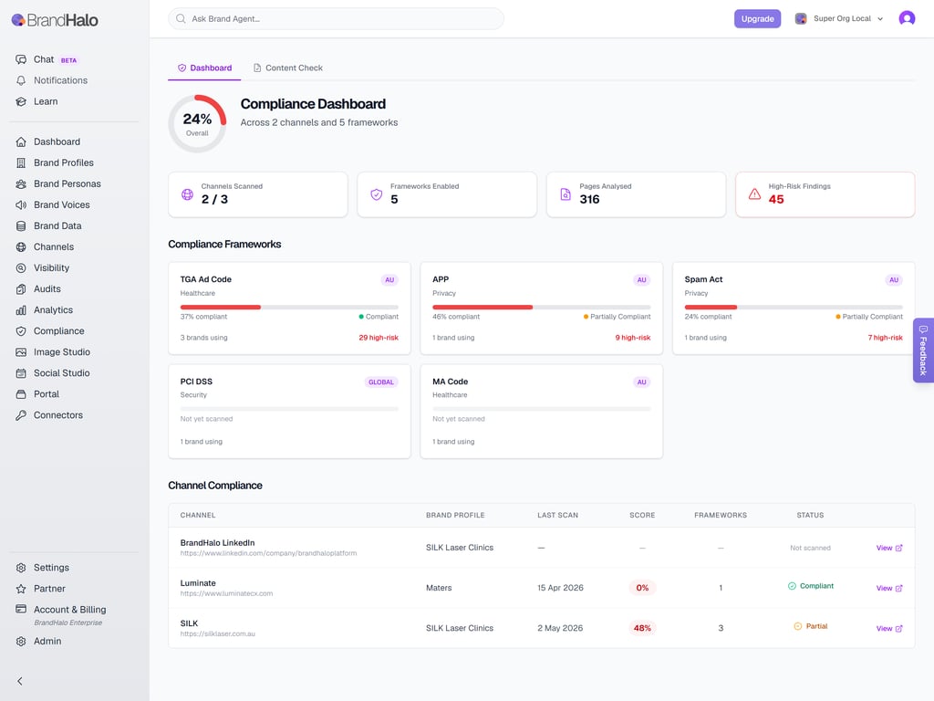Open the Learn graduation cap icon
Viewport: 934px width, 701px height.
click(x=21, y=101)
